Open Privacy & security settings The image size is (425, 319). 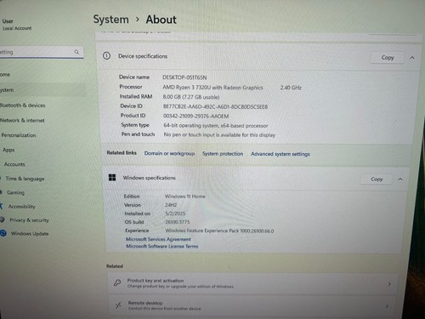29,220
